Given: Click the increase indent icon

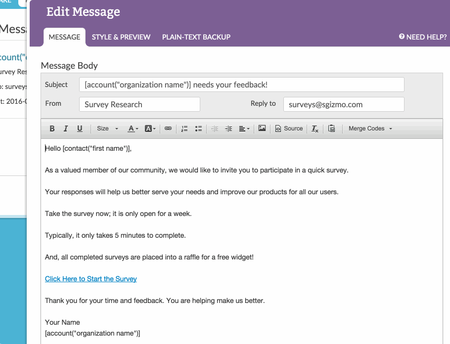Looking at the screenshot, I should coord(229,129).
